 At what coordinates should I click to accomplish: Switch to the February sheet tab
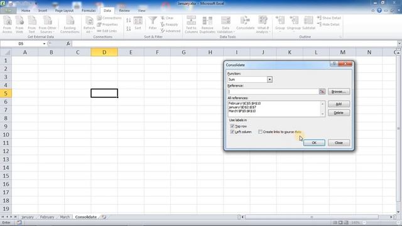click(47, 217)
